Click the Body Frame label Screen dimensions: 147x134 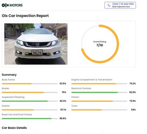8,80
